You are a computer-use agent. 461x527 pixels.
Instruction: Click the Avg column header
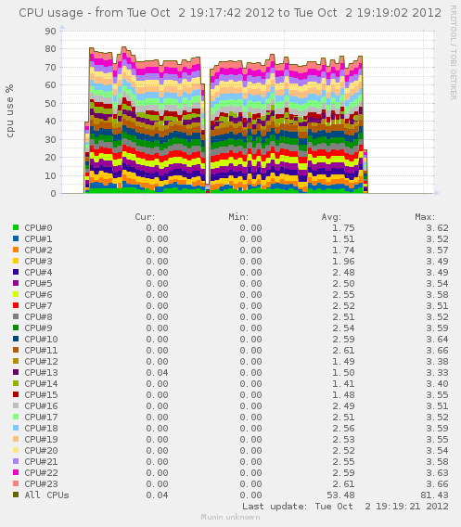(331, 217)
